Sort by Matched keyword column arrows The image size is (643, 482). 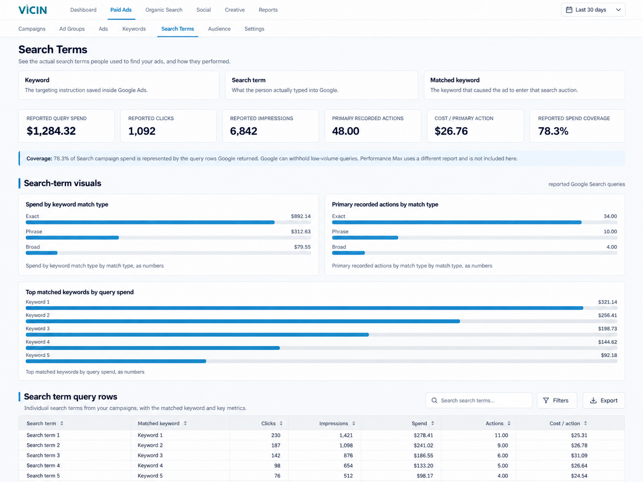click(x=185, y=423)
